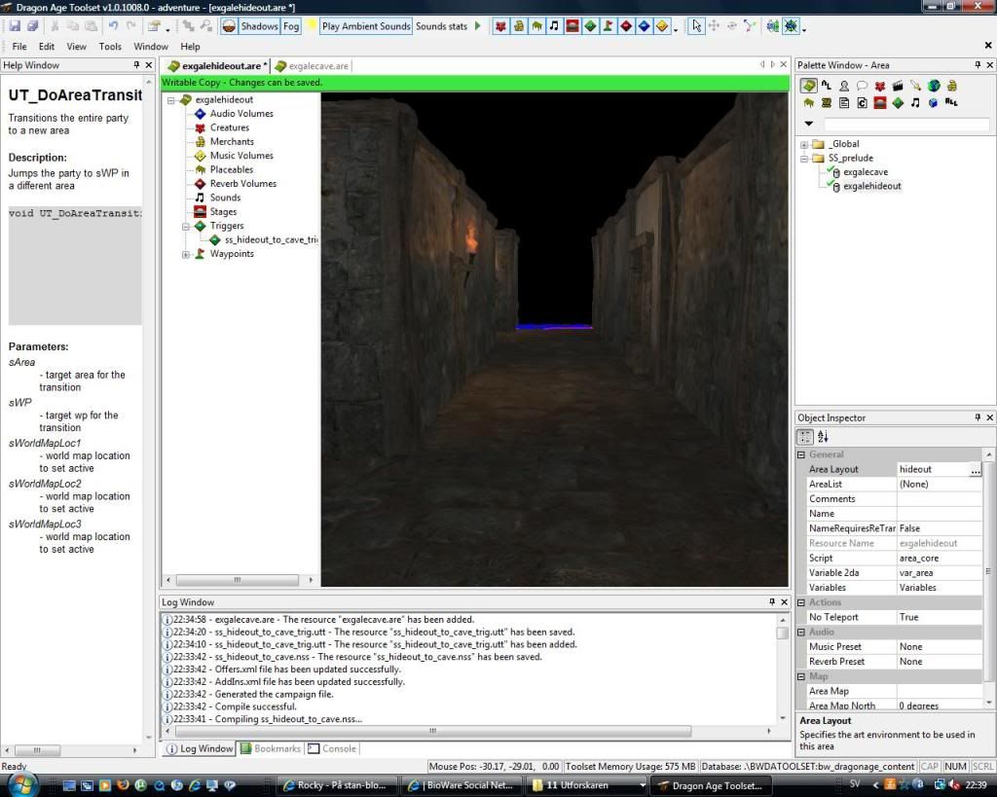Expand the _Global folder in palette
Image resolution: width=997 pixels, height=797 pixels.
pyautogui.click(x=804, y=144)
